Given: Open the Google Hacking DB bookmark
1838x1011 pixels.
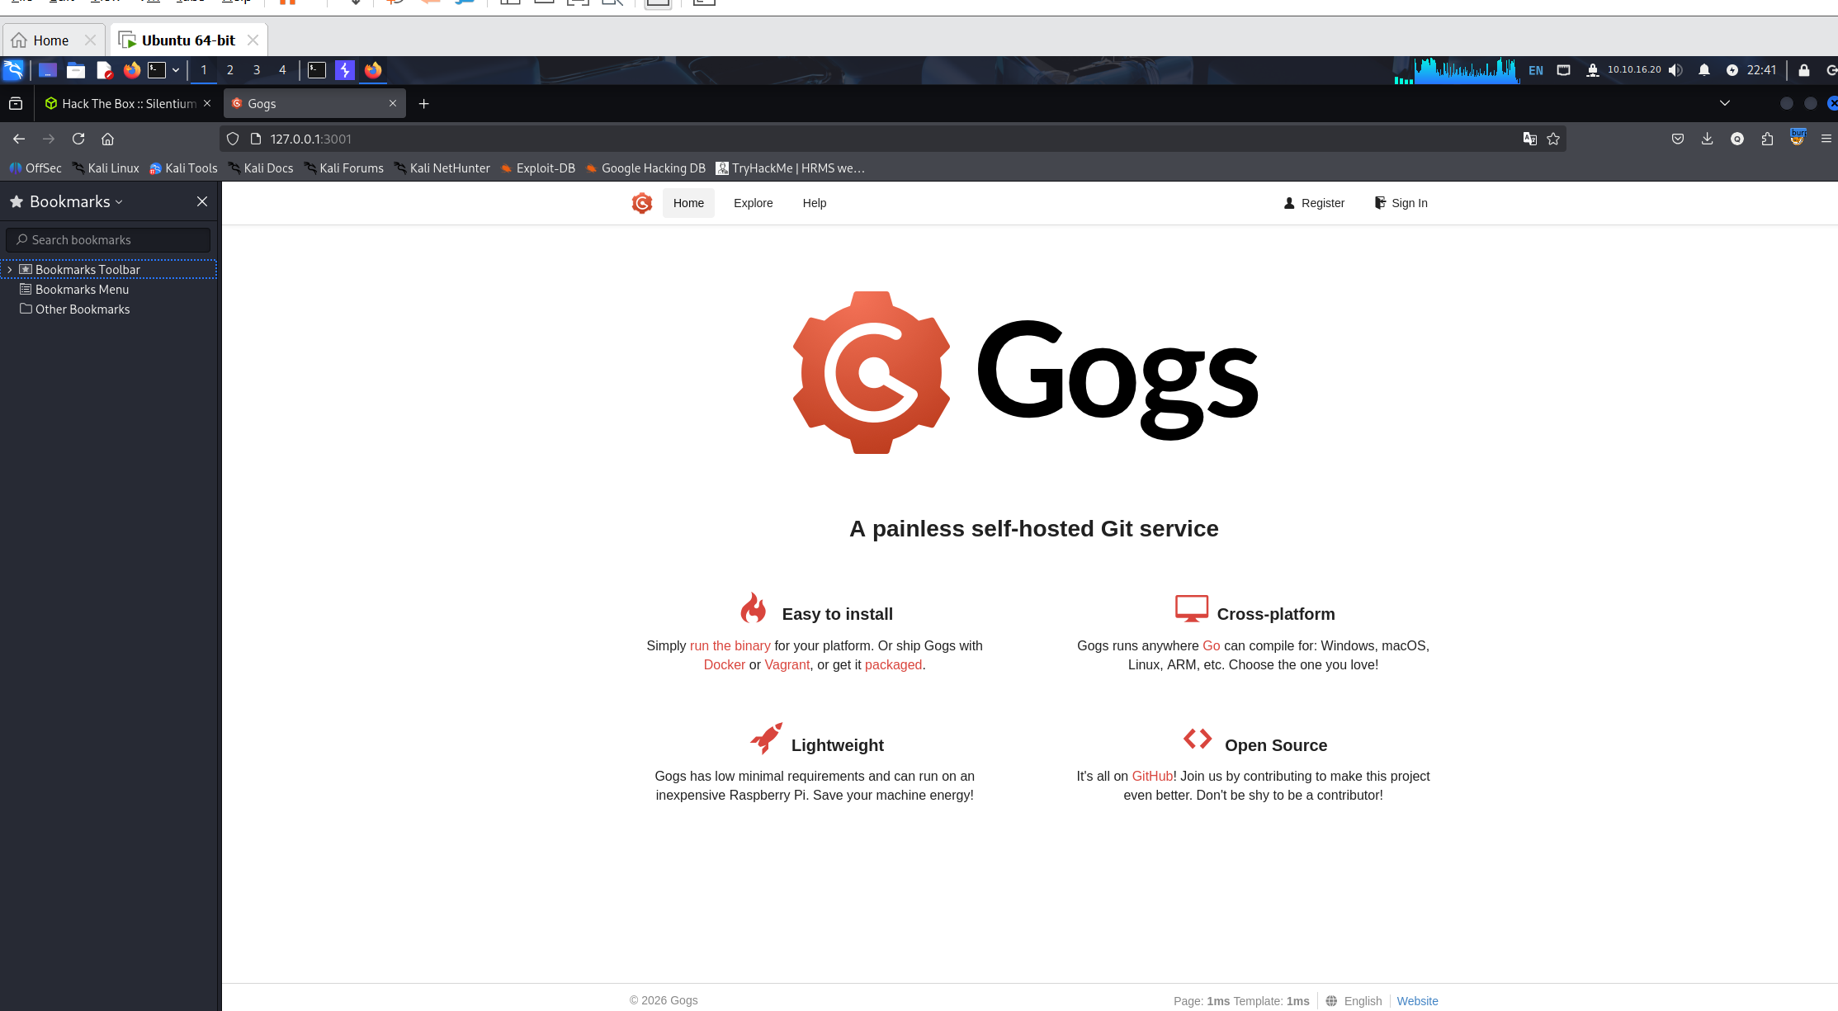Looking at the screenshot, I should (645, 168).
